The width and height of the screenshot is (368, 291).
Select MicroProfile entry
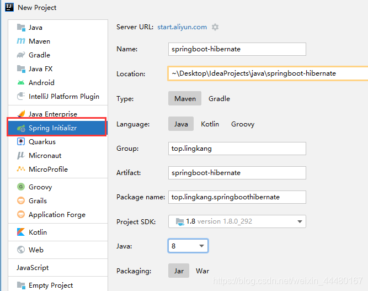click(x=58, y=169)
